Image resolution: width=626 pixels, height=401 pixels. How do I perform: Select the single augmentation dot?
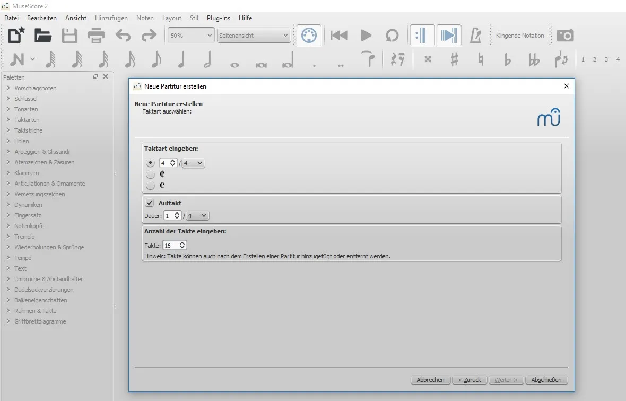pyautogui.click(x=314, y=65)
